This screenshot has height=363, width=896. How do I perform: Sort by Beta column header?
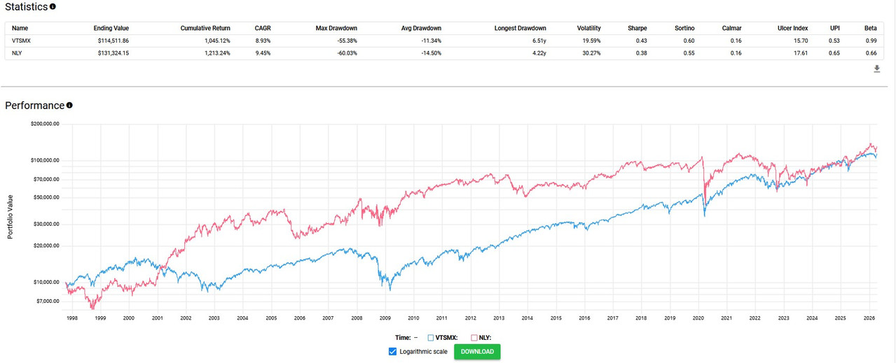(x=871, y=28)
